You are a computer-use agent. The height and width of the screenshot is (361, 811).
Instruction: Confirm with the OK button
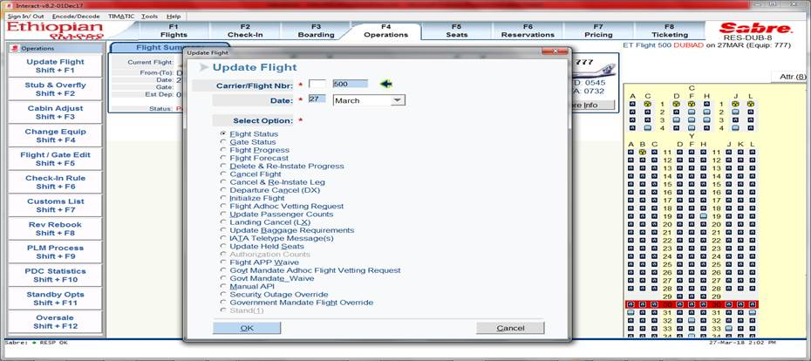[x=247, y=328]
